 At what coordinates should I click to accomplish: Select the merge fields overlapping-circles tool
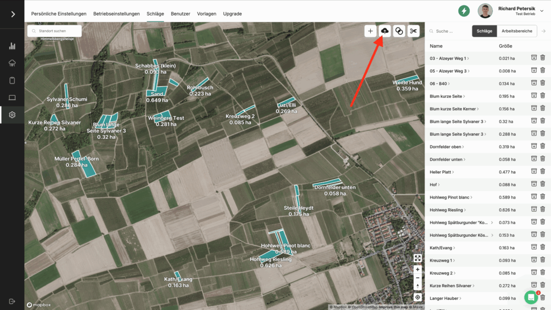[x=399, y=31]
